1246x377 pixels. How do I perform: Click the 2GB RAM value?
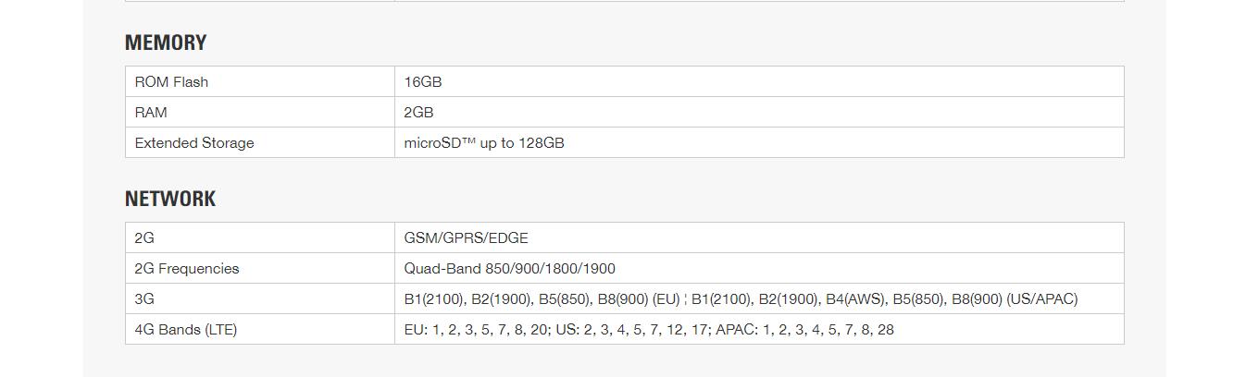pos(418,113)
